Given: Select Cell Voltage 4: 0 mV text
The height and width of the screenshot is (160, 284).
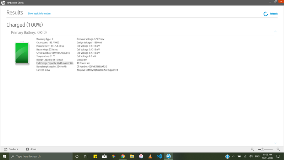Looking at the screenshot, I should (86, 57).
